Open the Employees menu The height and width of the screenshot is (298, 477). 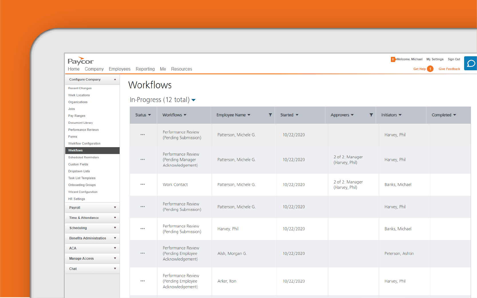click(120, 69)
